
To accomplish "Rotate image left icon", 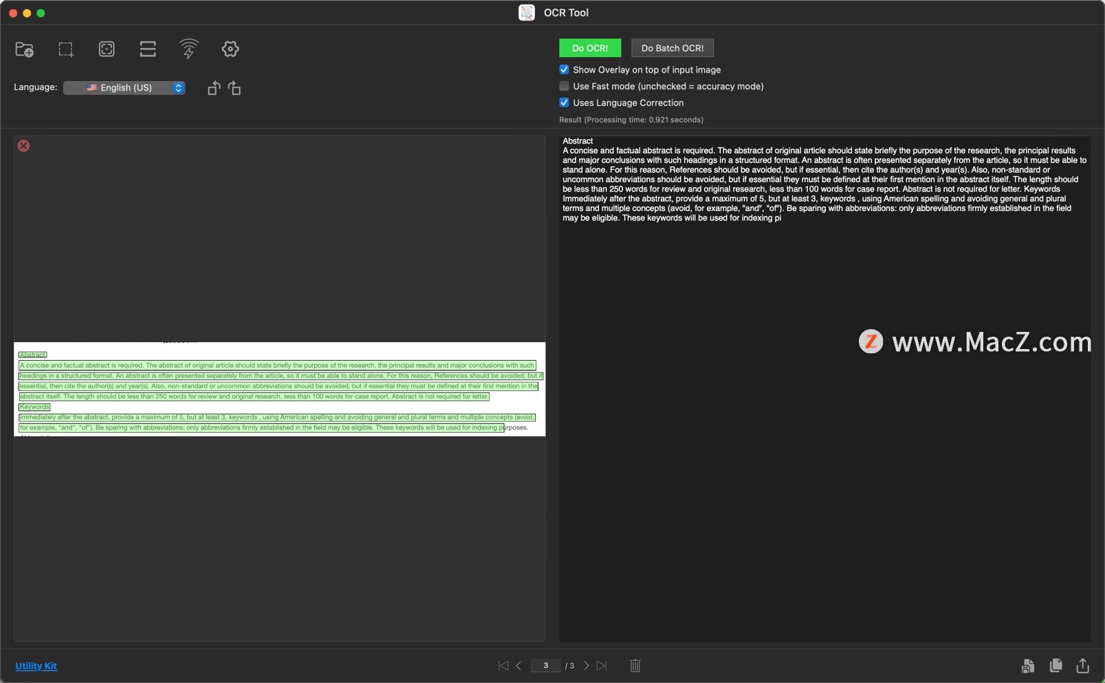I will coord(214,88).
